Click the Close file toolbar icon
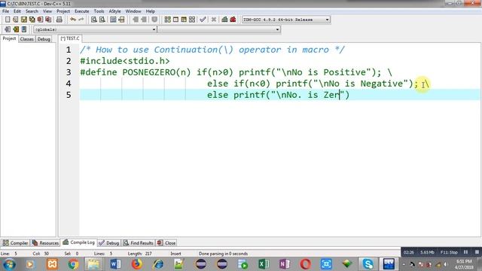 tap(40, 20)
